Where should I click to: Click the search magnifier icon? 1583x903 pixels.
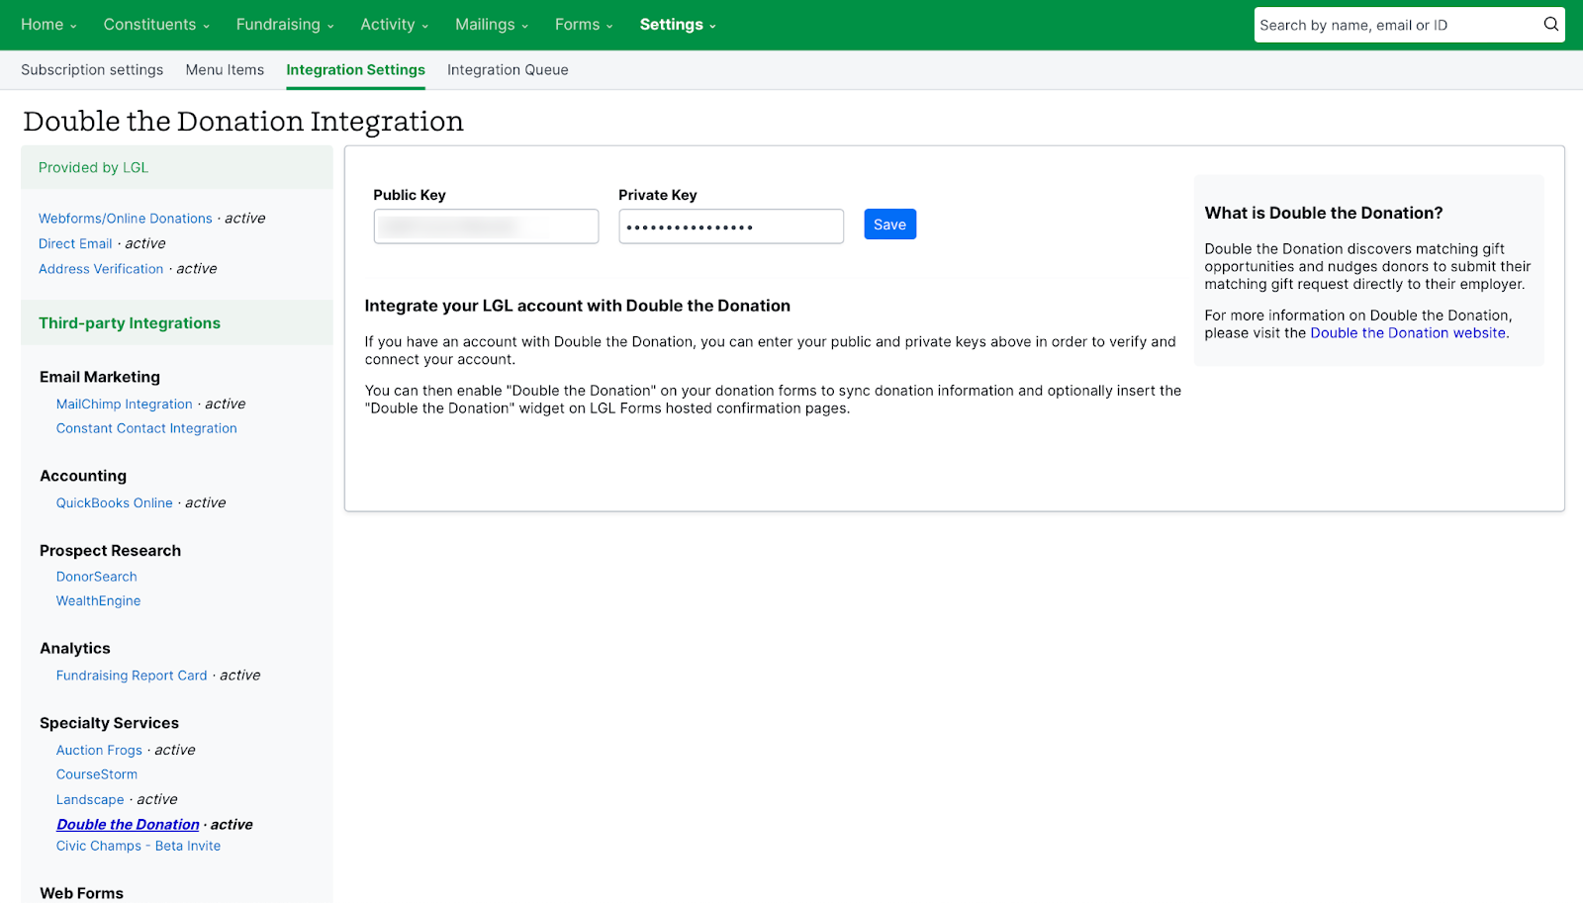pyautogui.click(x=1550, y=25)
